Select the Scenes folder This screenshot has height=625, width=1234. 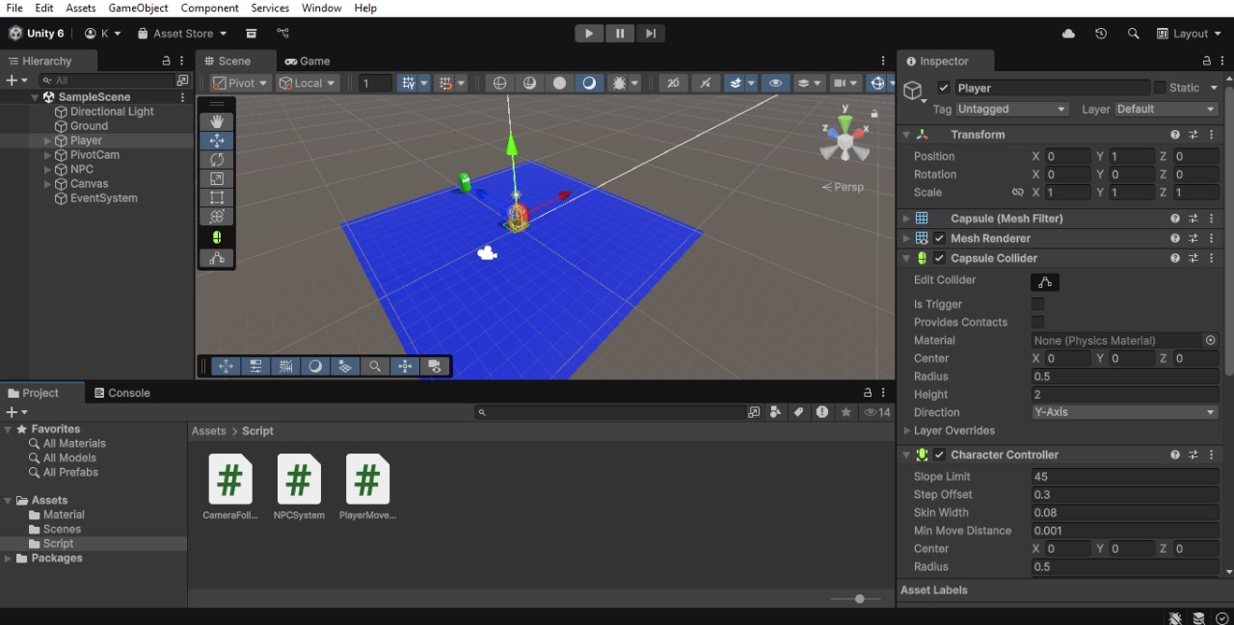point(62,530)
